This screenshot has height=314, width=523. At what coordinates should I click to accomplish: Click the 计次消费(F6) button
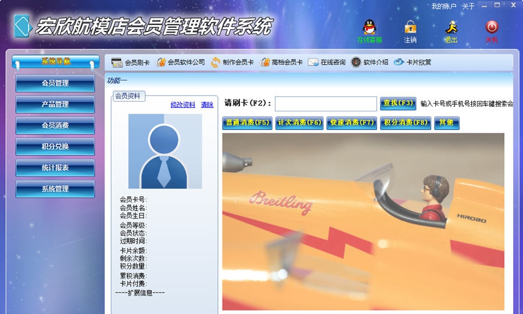tap(299, 123)
